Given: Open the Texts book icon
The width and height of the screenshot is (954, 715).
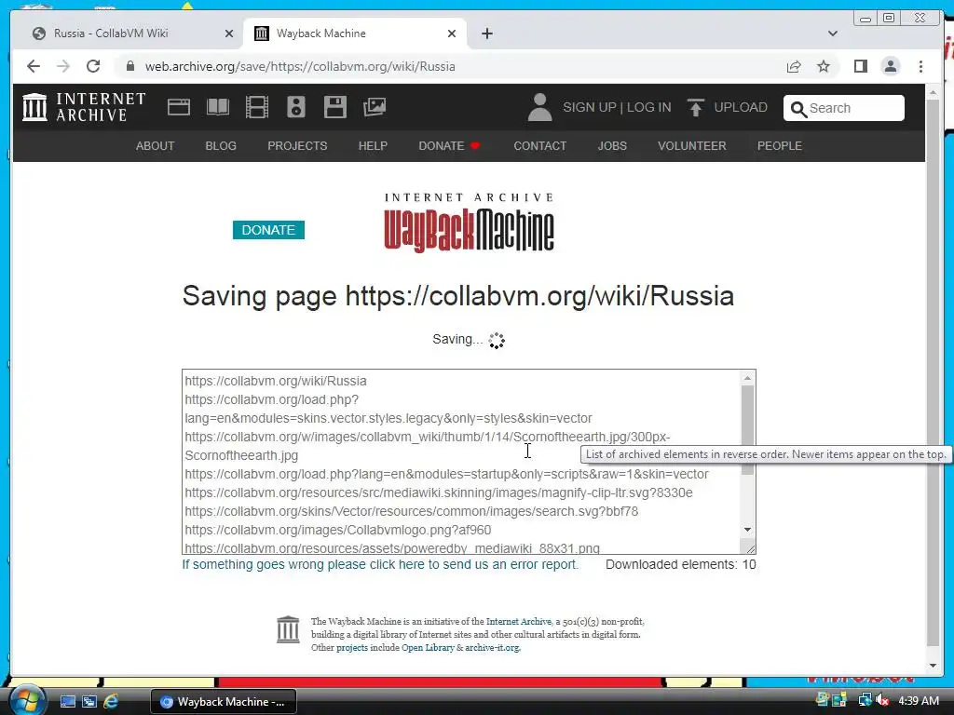Looking at the screenshot, I should [x=218, y=107].
